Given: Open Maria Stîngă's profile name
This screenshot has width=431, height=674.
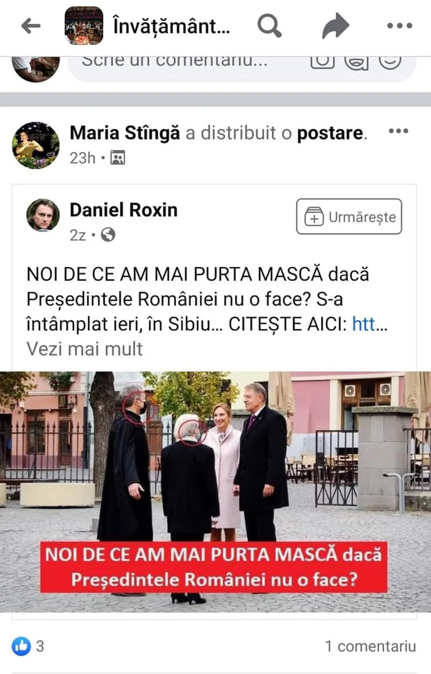Looking at the screenshot, I should pyautogui.click(x=124, y=133).
